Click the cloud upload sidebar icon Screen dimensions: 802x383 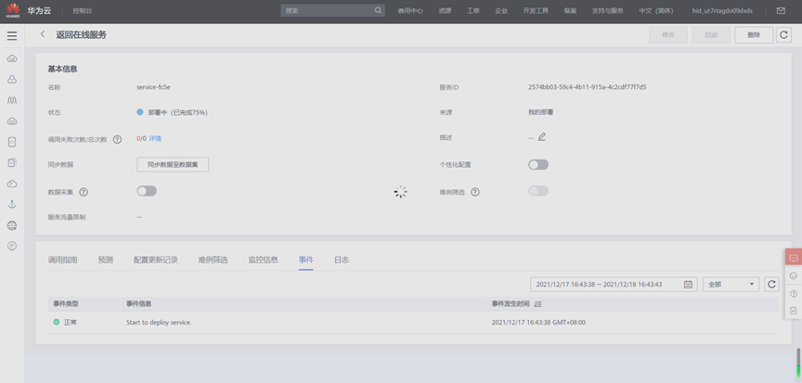point(12,184)
